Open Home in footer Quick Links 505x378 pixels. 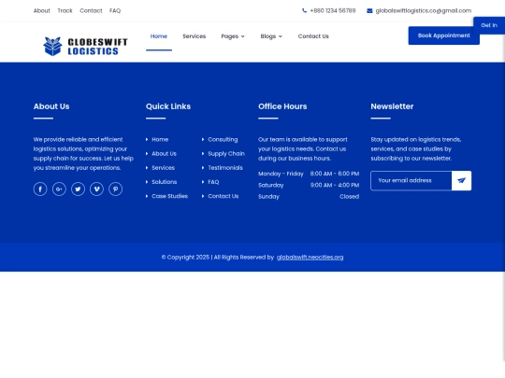pyautogui.click(x=160, y=139)
